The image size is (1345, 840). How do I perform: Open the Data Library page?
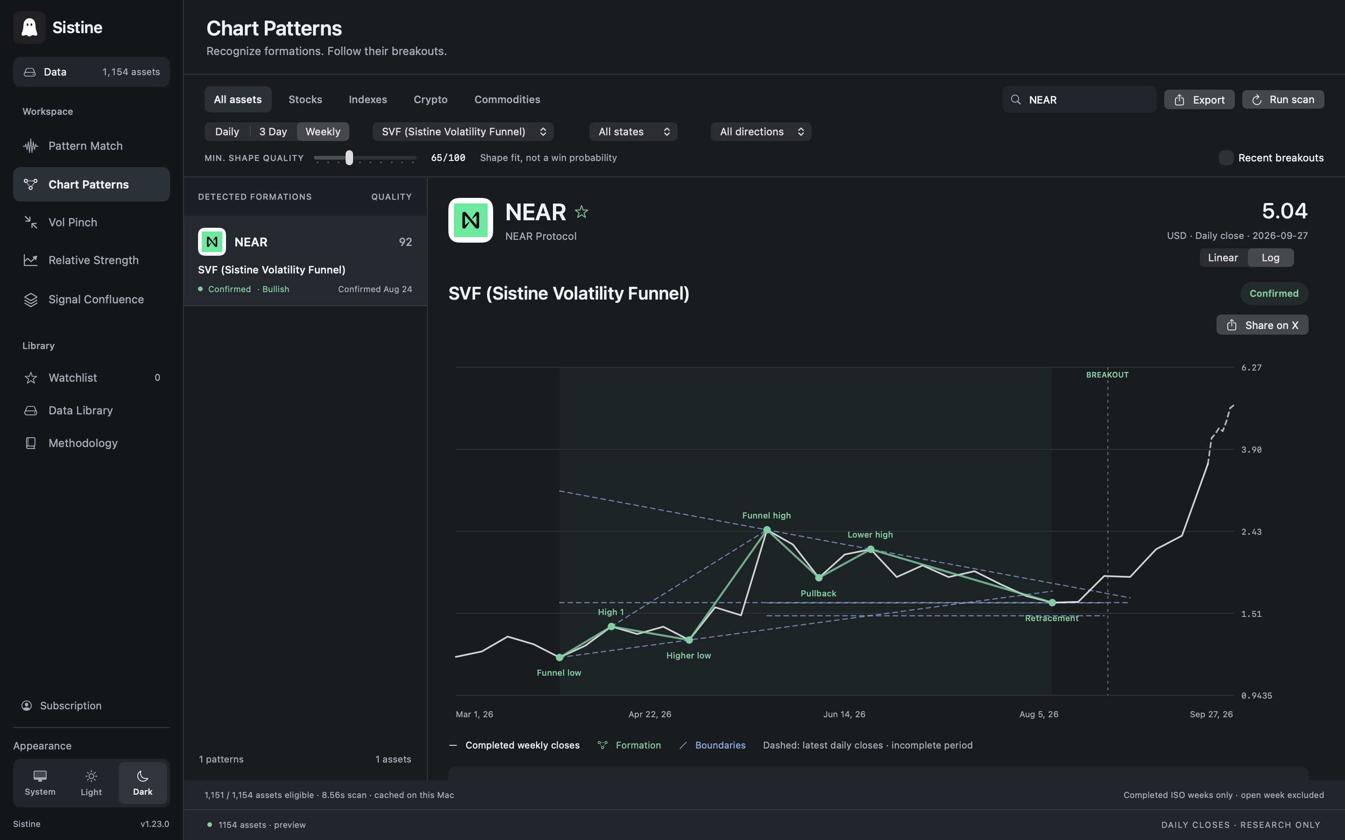(91, 411)
